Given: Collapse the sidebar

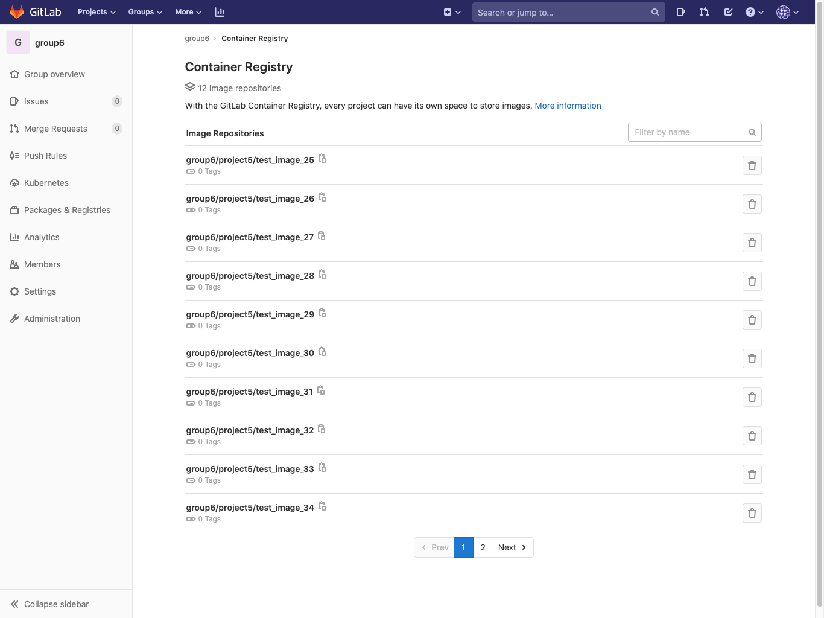Looking at the screenshot, I should (x=56, y=604).
